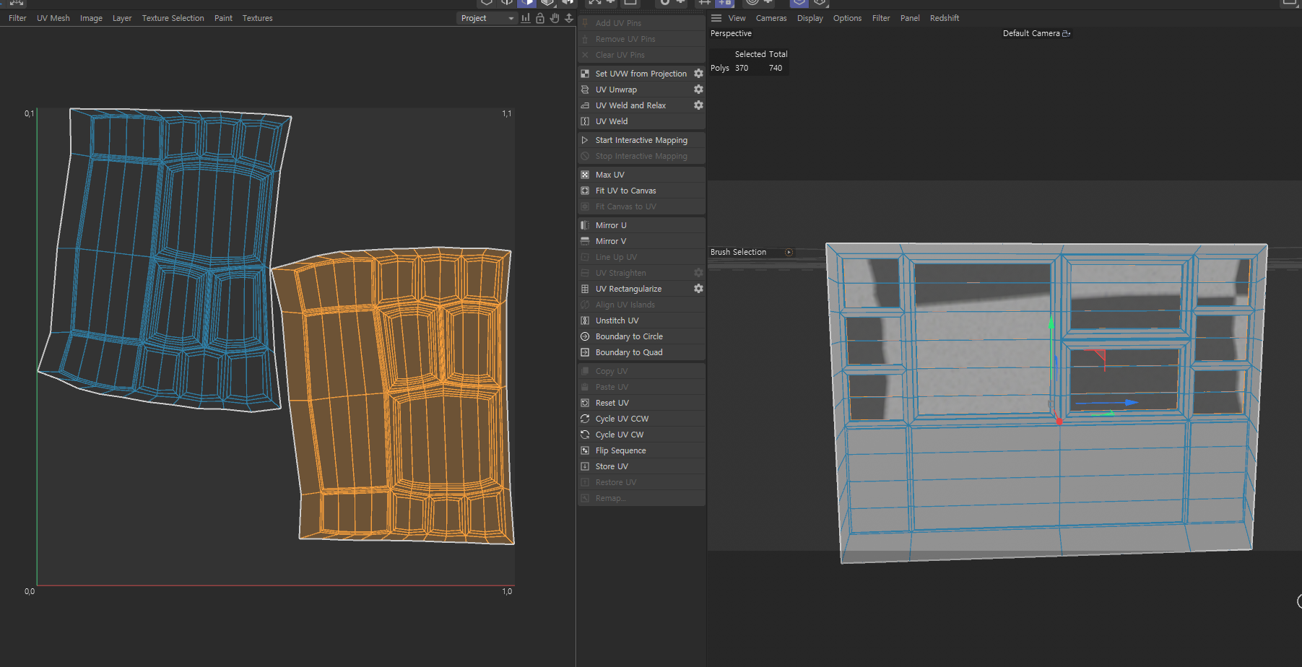Click the Perspective view label

tap(731, 33)
